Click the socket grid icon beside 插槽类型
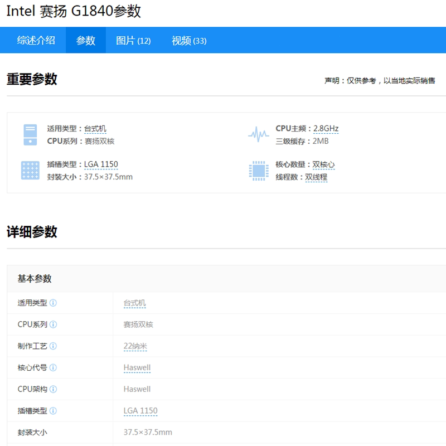This screenshot has height=446, width=446. [x=30, y=171]
